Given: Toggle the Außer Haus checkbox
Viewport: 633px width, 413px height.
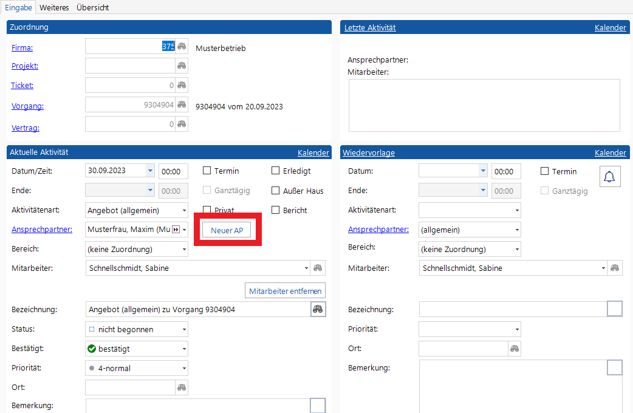Looking at the screenshot, I should tap(276, 191).
